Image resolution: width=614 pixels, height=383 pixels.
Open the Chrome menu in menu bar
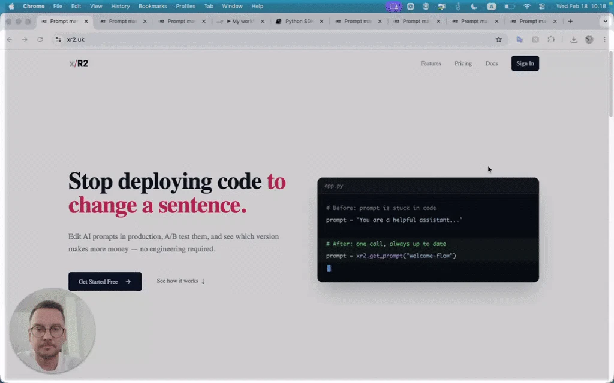coord(34,6)
